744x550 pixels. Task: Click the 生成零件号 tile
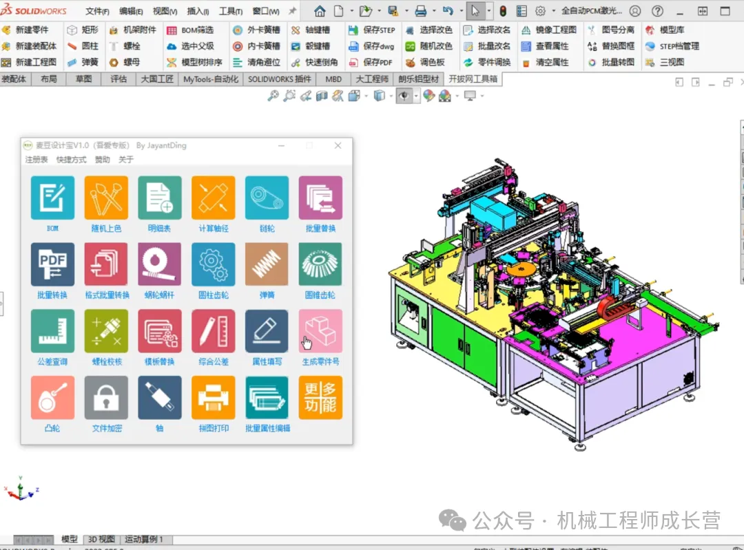320,331
